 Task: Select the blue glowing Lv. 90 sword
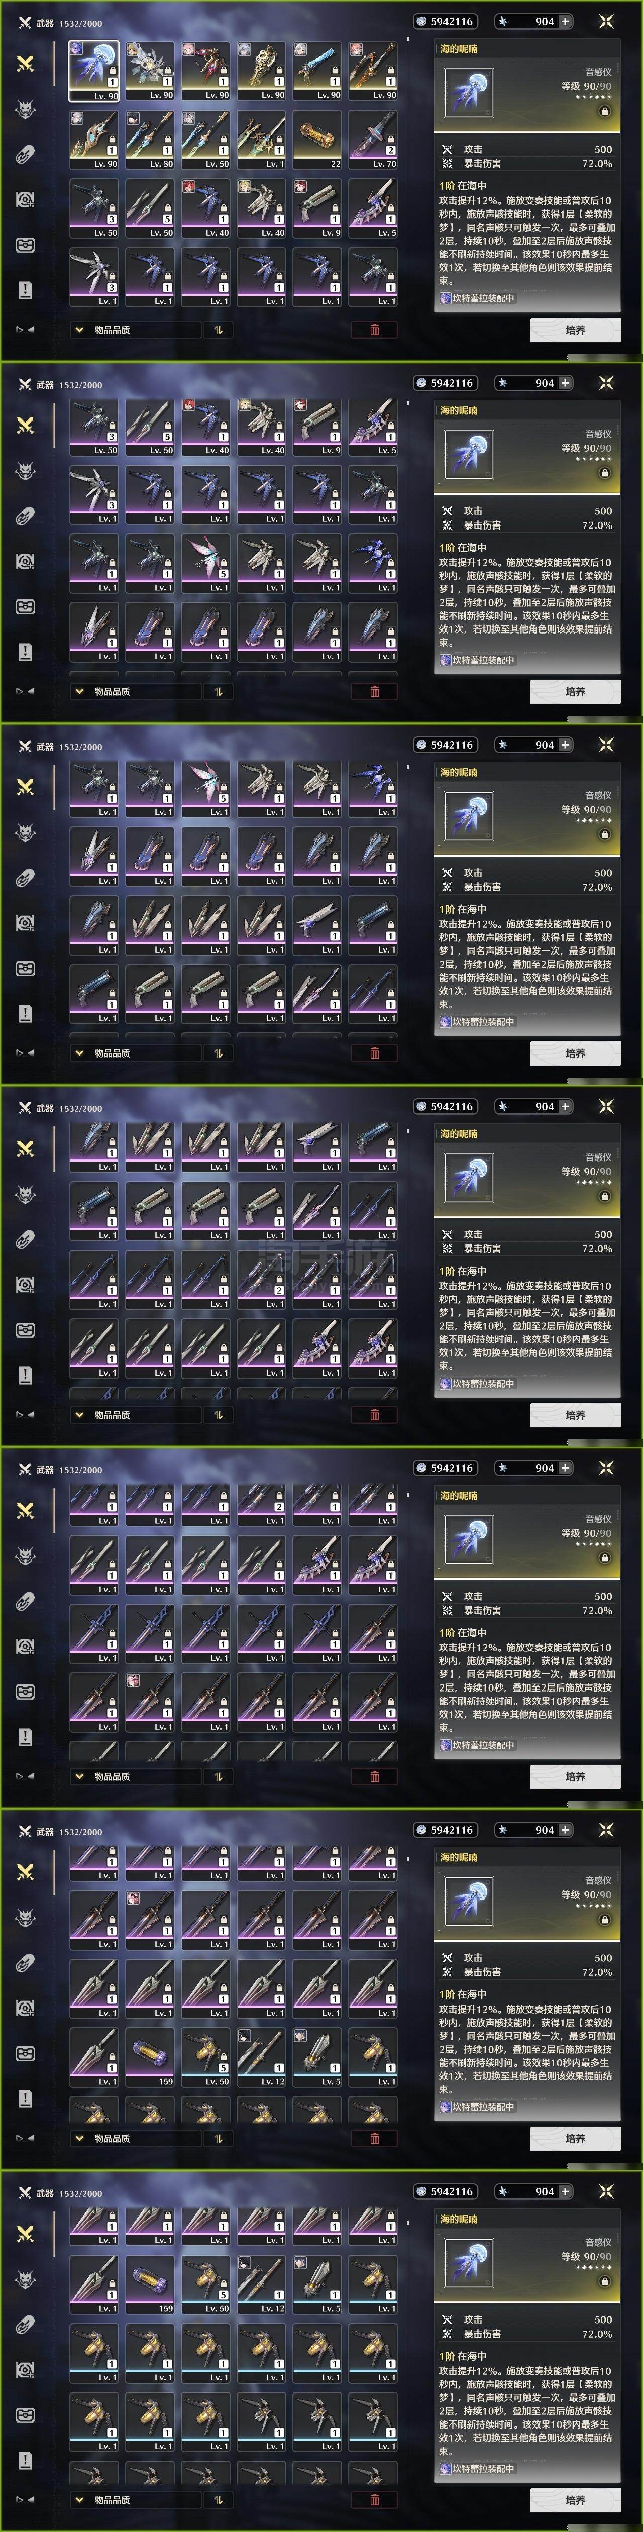pyautogui.click(x=316, y=71)
